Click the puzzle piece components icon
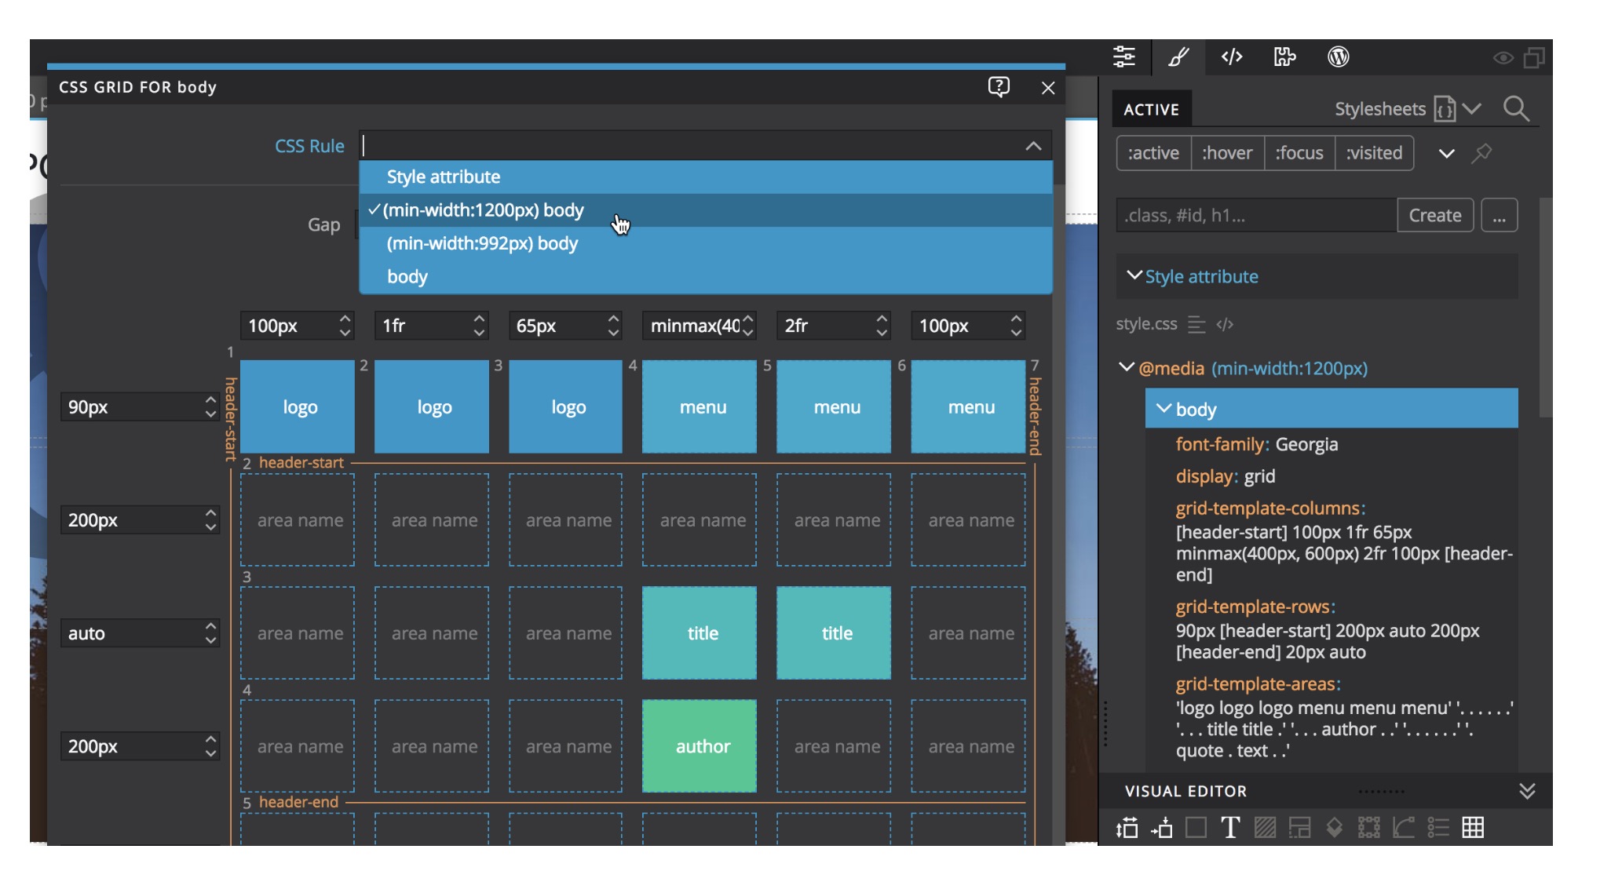1611x871 pixels. click(1284, 56)
